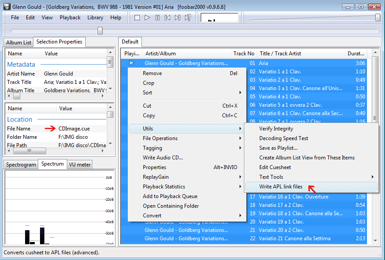The height and width of the screenshot is (260, 385).
Task: Select the CDImage.cue file name value
Action: 74,129
